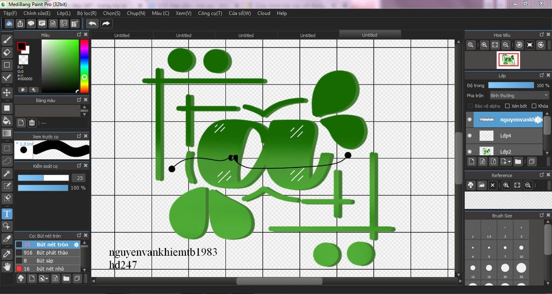The image size is (552, 294).
Task: Zoom in using the Hoa tiêu navigator panel
Action: tap(485, 45)
